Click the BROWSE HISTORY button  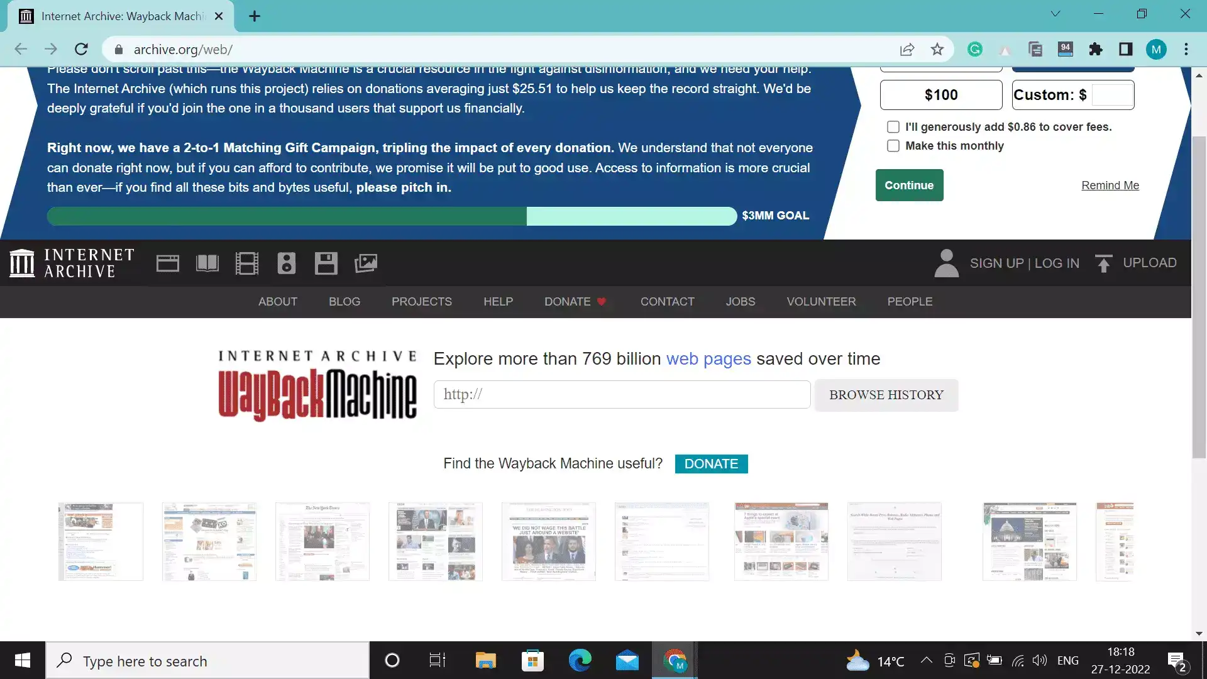[x=886, y=395]
